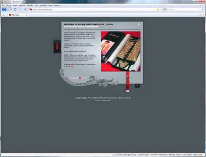This screenshot has height=157, width=206.
Task: Click the red site favicon in address bar
Action: pyautogui.click(x=30, y=10)
